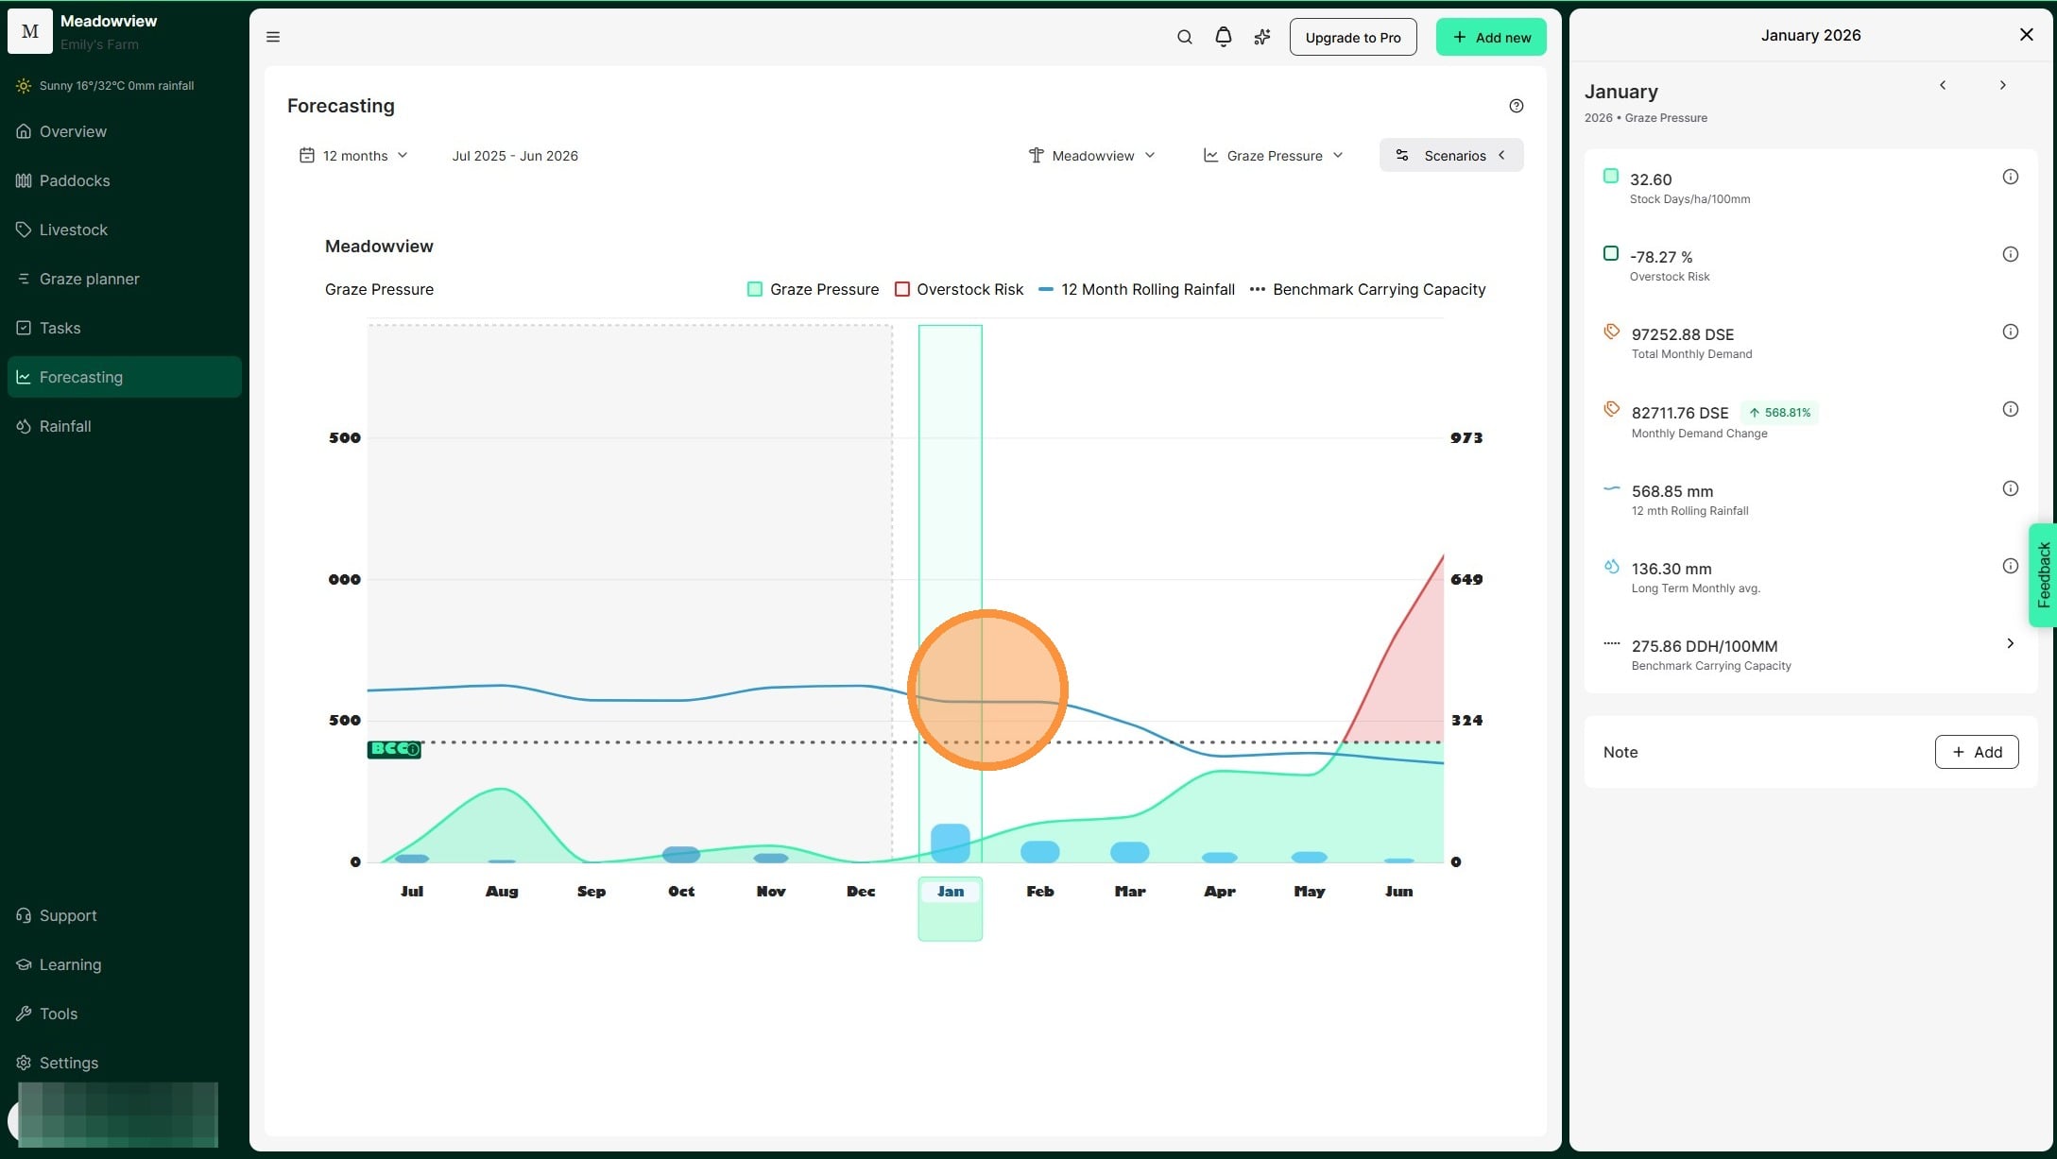
Task: Open the Graze Pressure metric dropdown
Action: [x=1273, y=156]
